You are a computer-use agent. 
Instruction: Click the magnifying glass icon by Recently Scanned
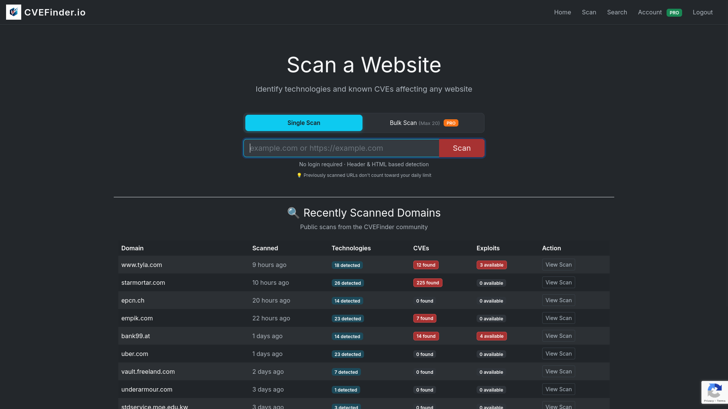(293, 213)
